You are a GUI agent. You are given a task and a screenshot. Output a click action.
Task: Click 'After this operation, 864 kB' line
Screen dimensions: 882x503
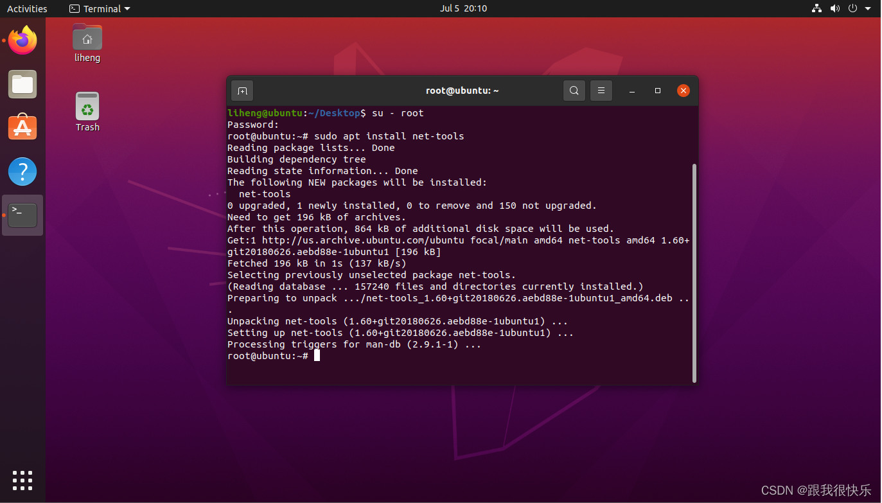point(421,229)
